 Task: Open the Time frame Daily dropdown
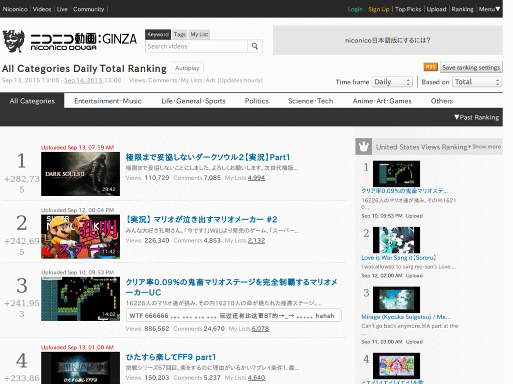(392, 81)
